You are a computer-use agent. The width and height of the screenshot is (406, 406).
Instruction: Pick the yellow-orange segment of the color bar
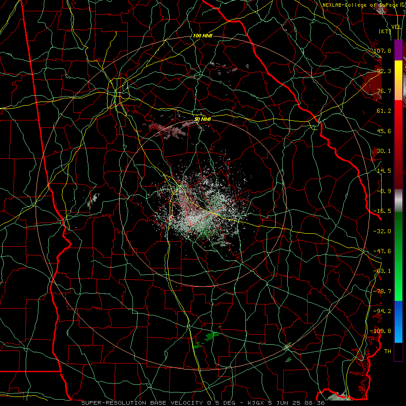coord(398,80)
